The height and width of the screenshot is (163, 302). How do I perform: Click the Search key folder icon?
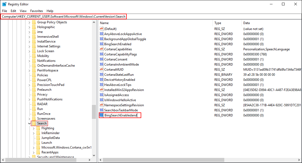click(34, 123)
